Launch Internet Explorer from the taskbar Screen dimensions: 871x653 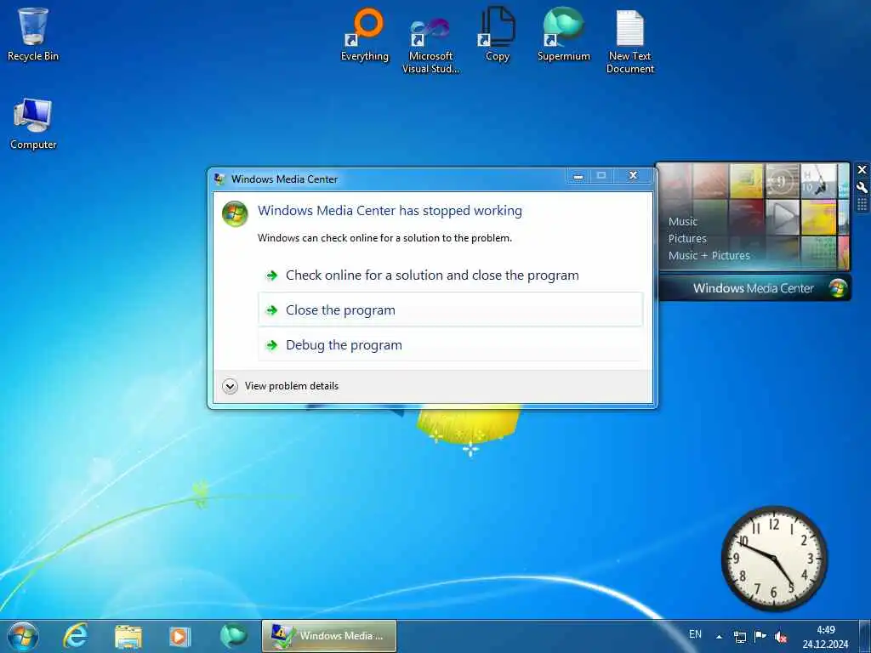click(x=75, y=636)
